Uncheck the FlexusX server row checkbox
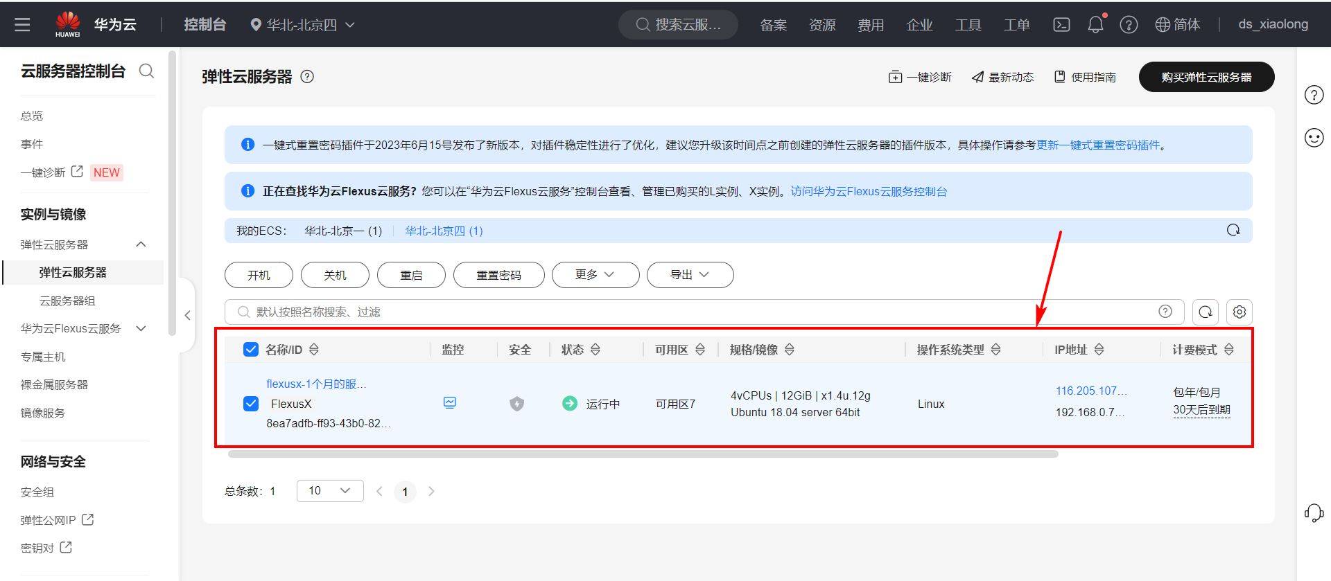 251,404
